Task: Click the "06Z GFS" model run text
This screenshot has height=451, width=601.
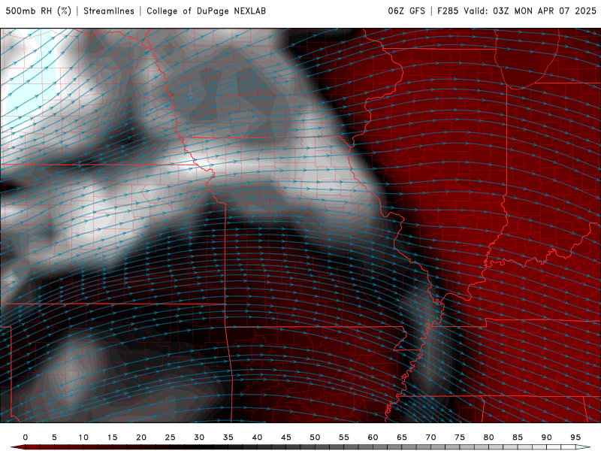Action: pos(406,11)
